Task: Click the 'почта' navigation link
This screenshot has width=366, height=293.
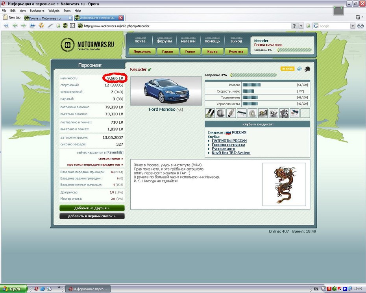Action: pos(140,41)
